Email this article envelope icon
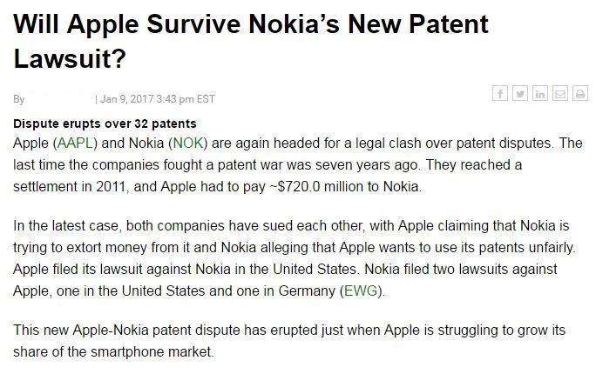 [x=560, y=93]
